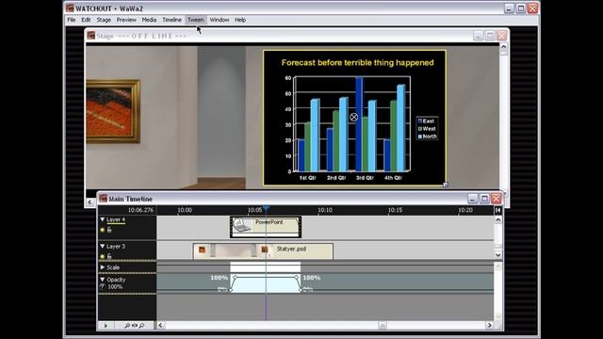This screenshot has height=339, width=603.
Task: Collapse Layer 4 in the timeline
Action: click(x=103, y=219)
